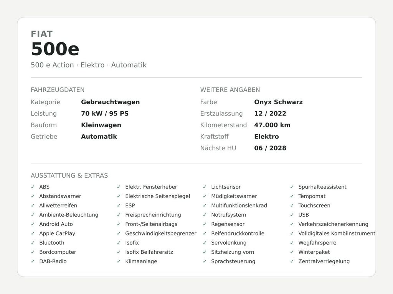Click the checkmark next to Allwetterreifen
The image size is (393, 294).
pos(33,206)
